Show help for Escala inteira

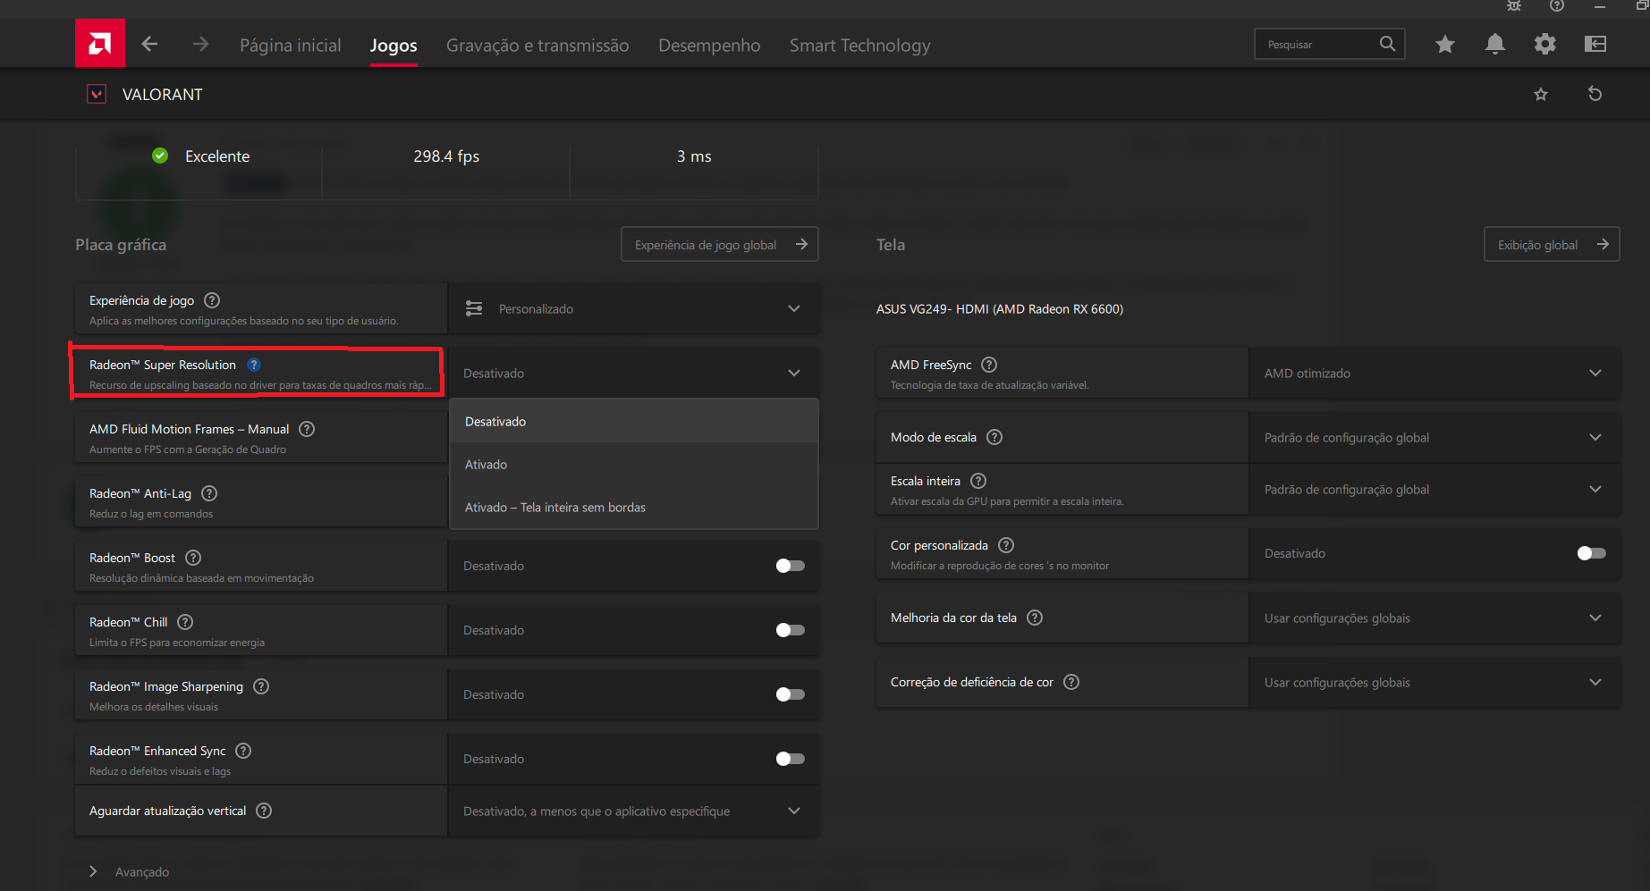pyautogui.click(x=978, y=481)
